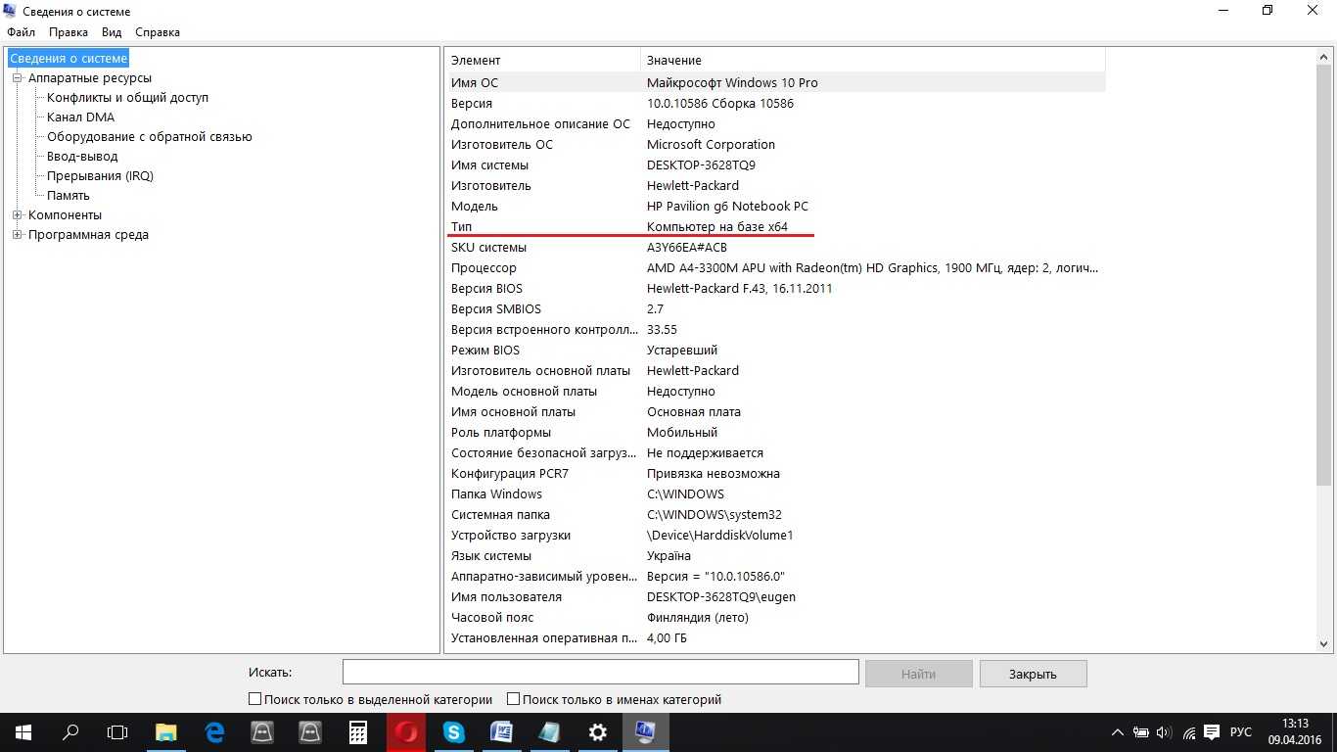Click the "Искать" search input field
Viewport: 1337px width, 752px height.
(600, 672)
